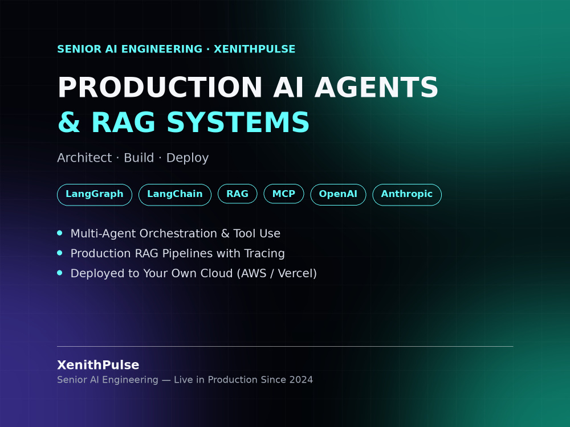Click the bullet dot beside Deployed to Your Own Cloud
This screenshot has height=427, width=570.
60,273
